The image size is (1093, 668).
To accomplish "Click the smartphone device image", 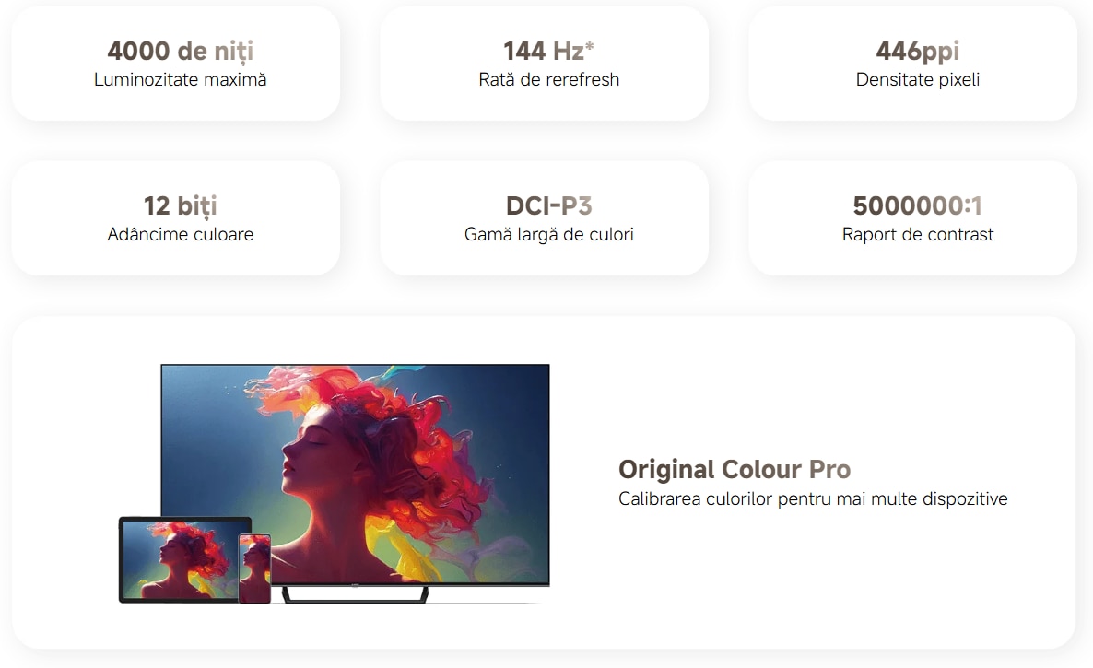I will tap(255, 568).
